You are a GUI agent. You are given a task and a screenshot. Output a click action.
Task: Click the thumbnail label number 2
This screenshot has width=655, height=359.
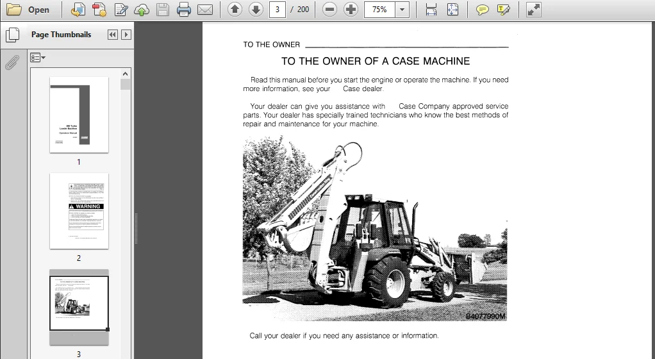point(79,258)
